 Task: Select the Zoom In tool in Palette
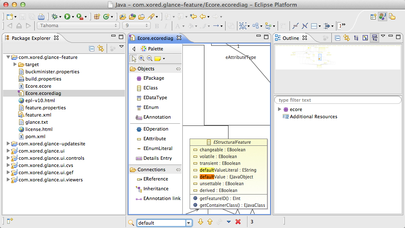point(141,59)
